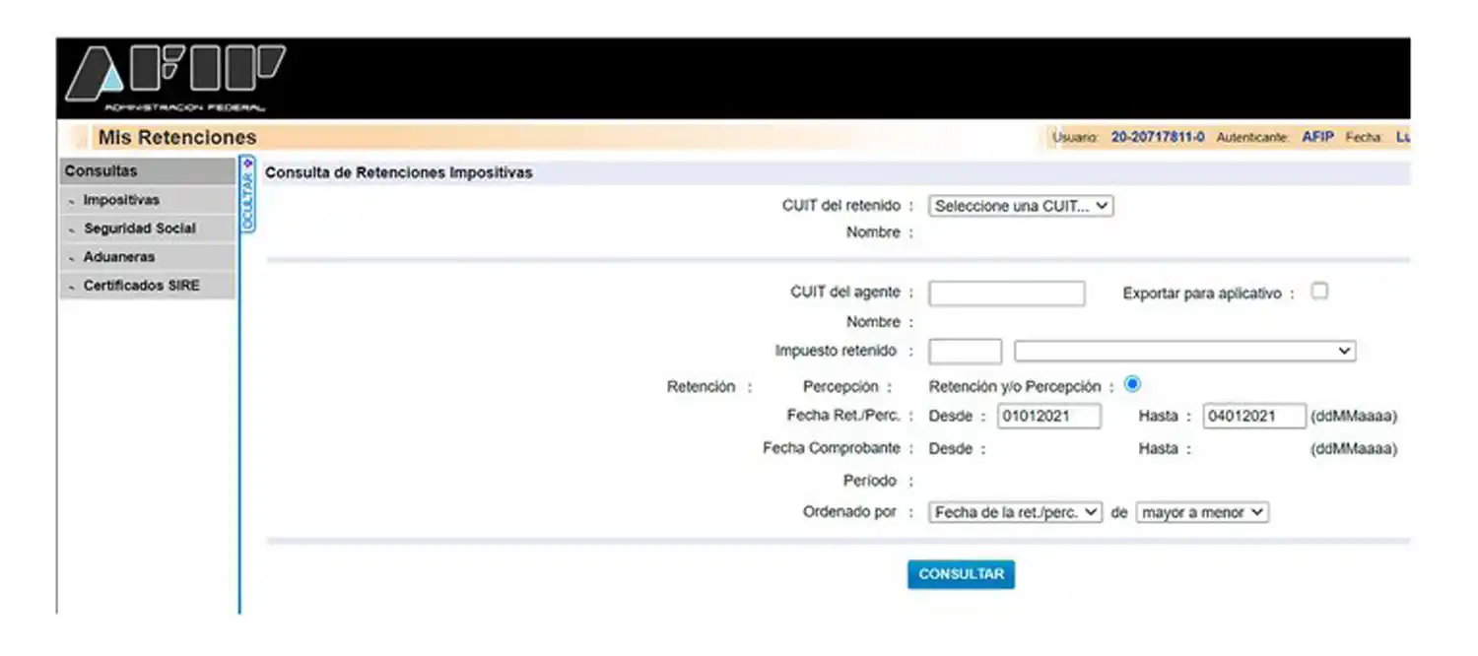Image resolution: width=1478 pixels, height=656 pixels.
Task: Select Aduaneras in the Consultas menu
Action: [119, 257]
